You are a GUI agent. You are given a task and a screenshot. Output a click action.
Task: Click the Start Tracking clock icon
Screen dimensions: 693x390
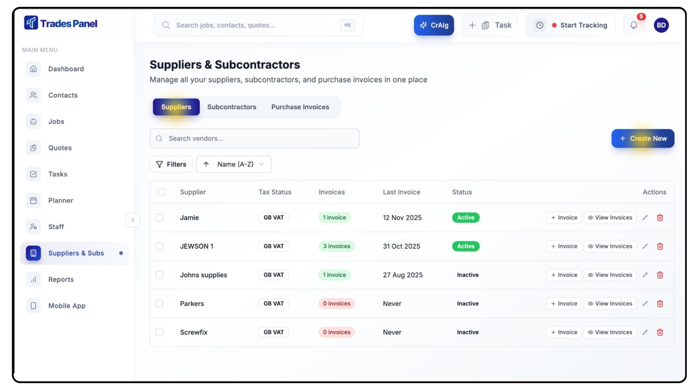(x=540, y=25)
